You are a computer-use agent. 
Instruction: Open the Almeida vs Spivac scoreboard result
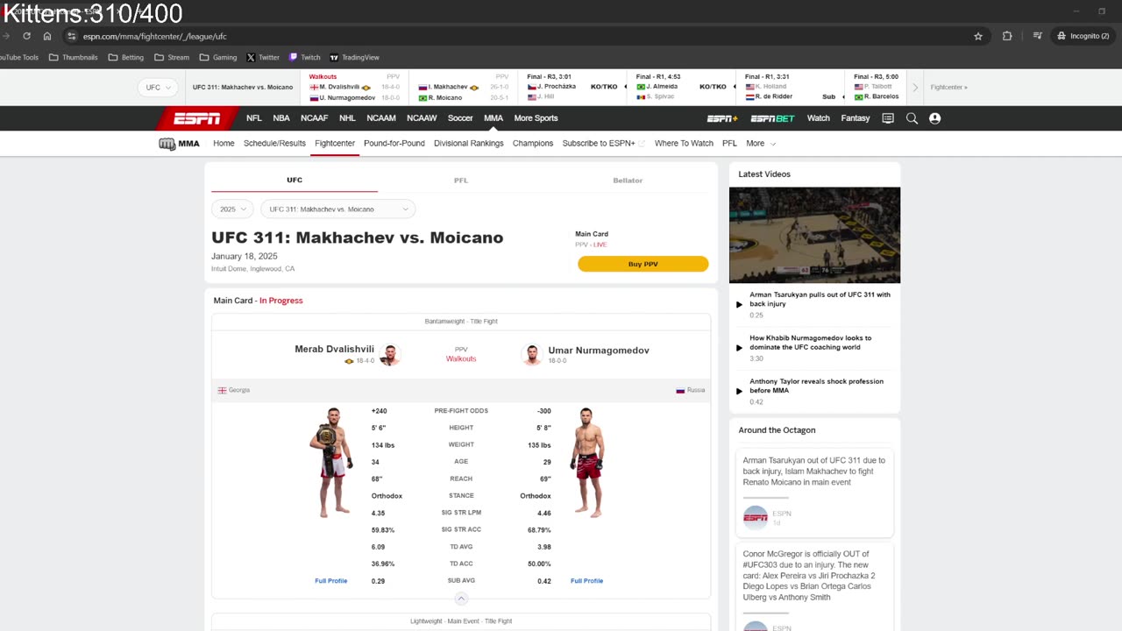681,88
